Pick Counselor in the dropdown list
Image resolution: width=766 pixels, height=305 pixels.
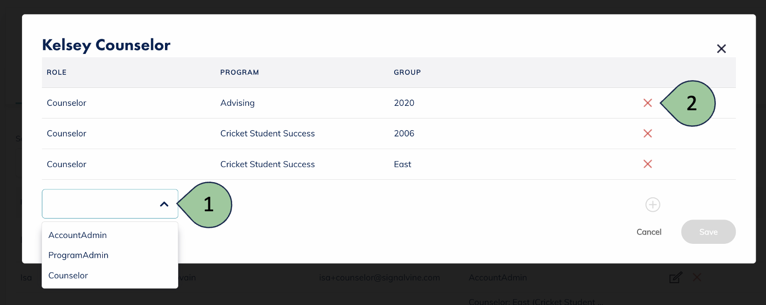coord(68,275)
